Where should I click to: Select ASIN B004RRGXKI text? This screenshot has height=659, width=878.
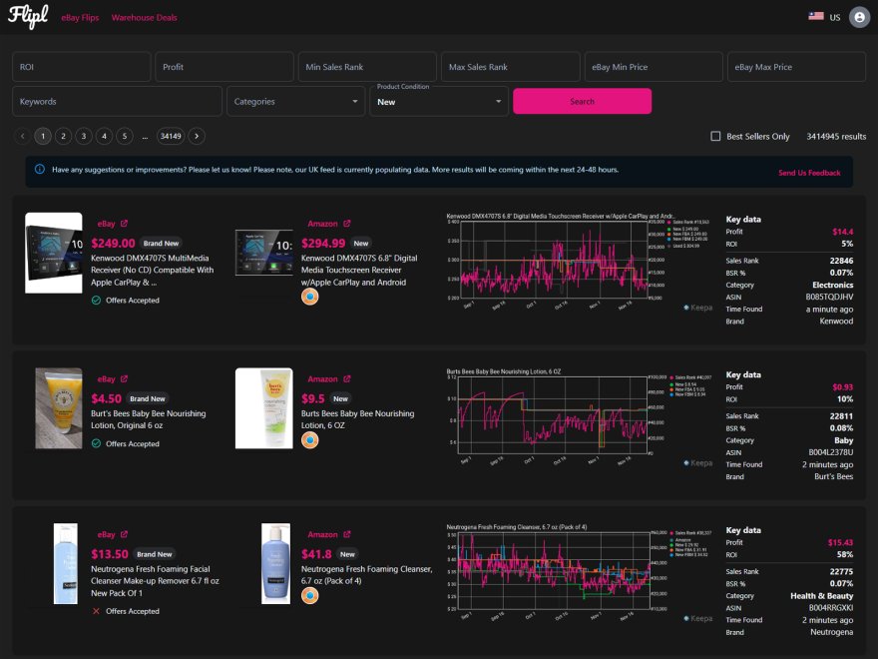click(x=831, y=607)
